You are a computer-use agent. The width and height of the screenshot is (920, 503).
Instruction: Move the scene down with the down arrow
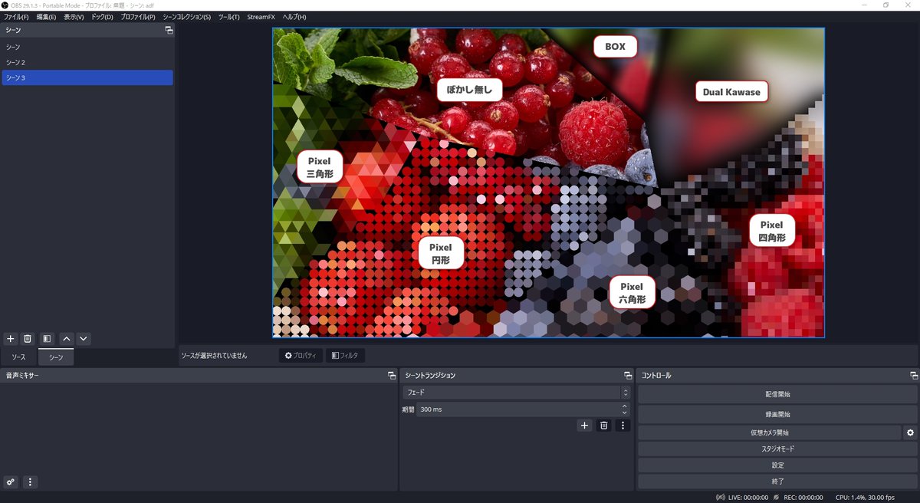84,338
